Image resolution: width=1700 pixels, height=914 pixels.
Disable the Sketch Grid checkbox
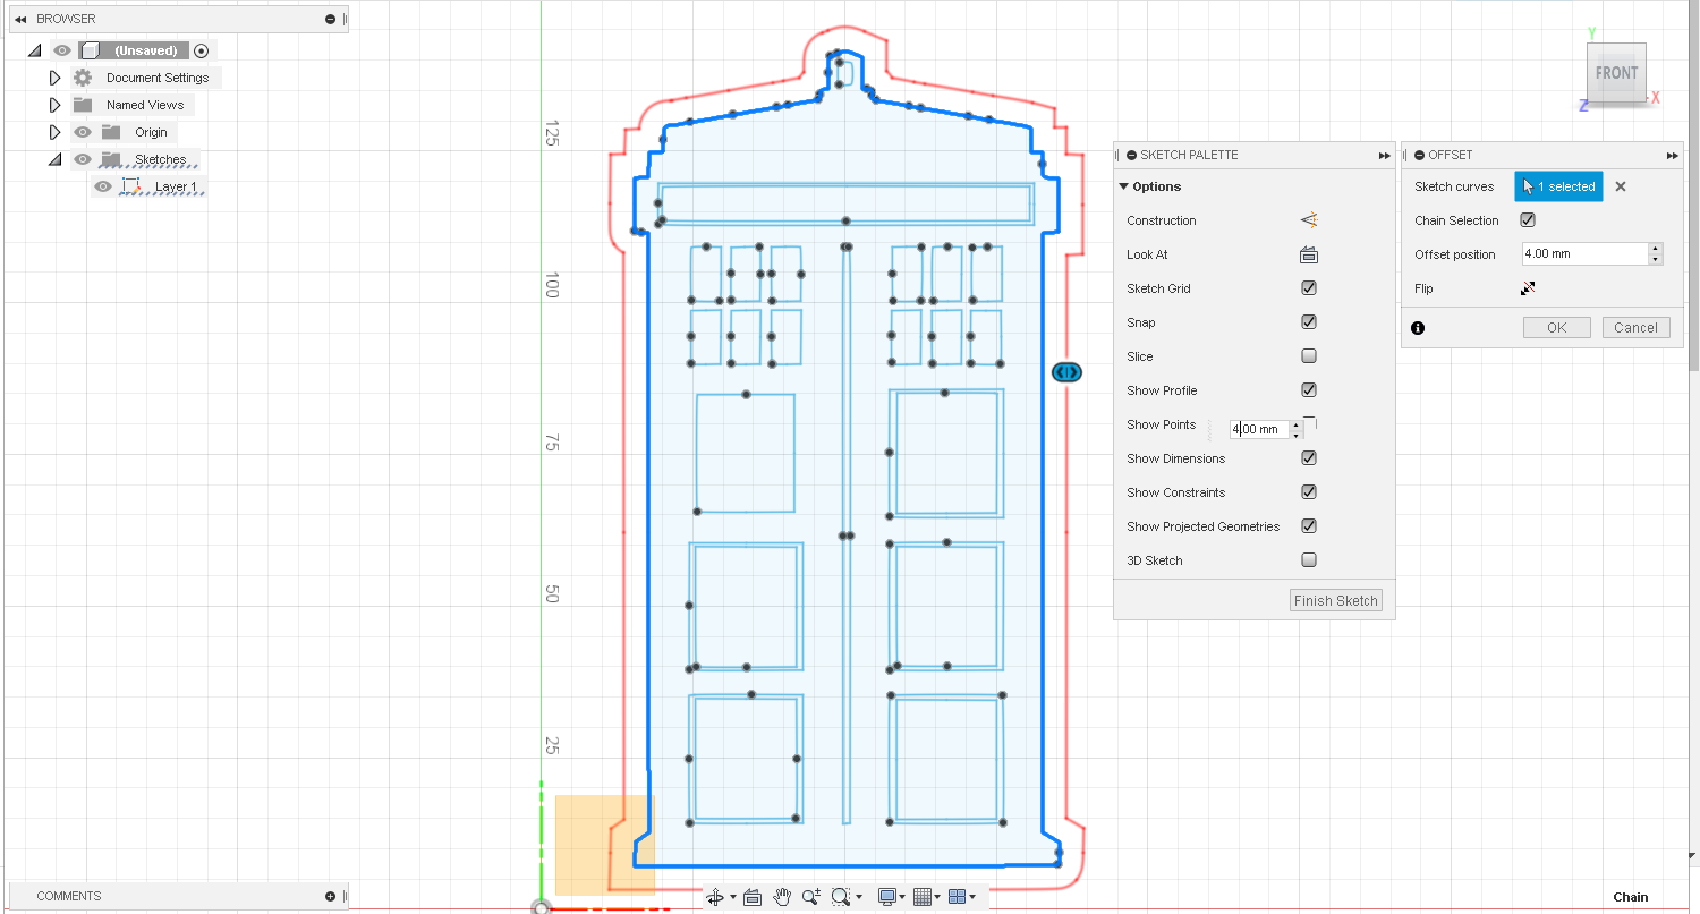(x=1308, y=288)
